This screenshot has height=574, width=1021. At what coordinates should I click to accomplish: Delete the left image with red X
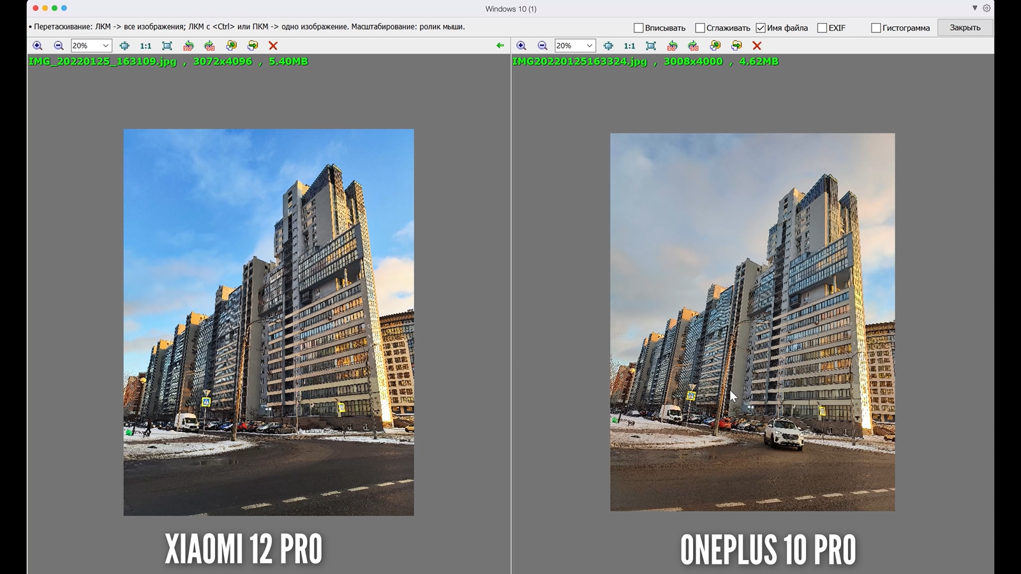pos(273,46)
